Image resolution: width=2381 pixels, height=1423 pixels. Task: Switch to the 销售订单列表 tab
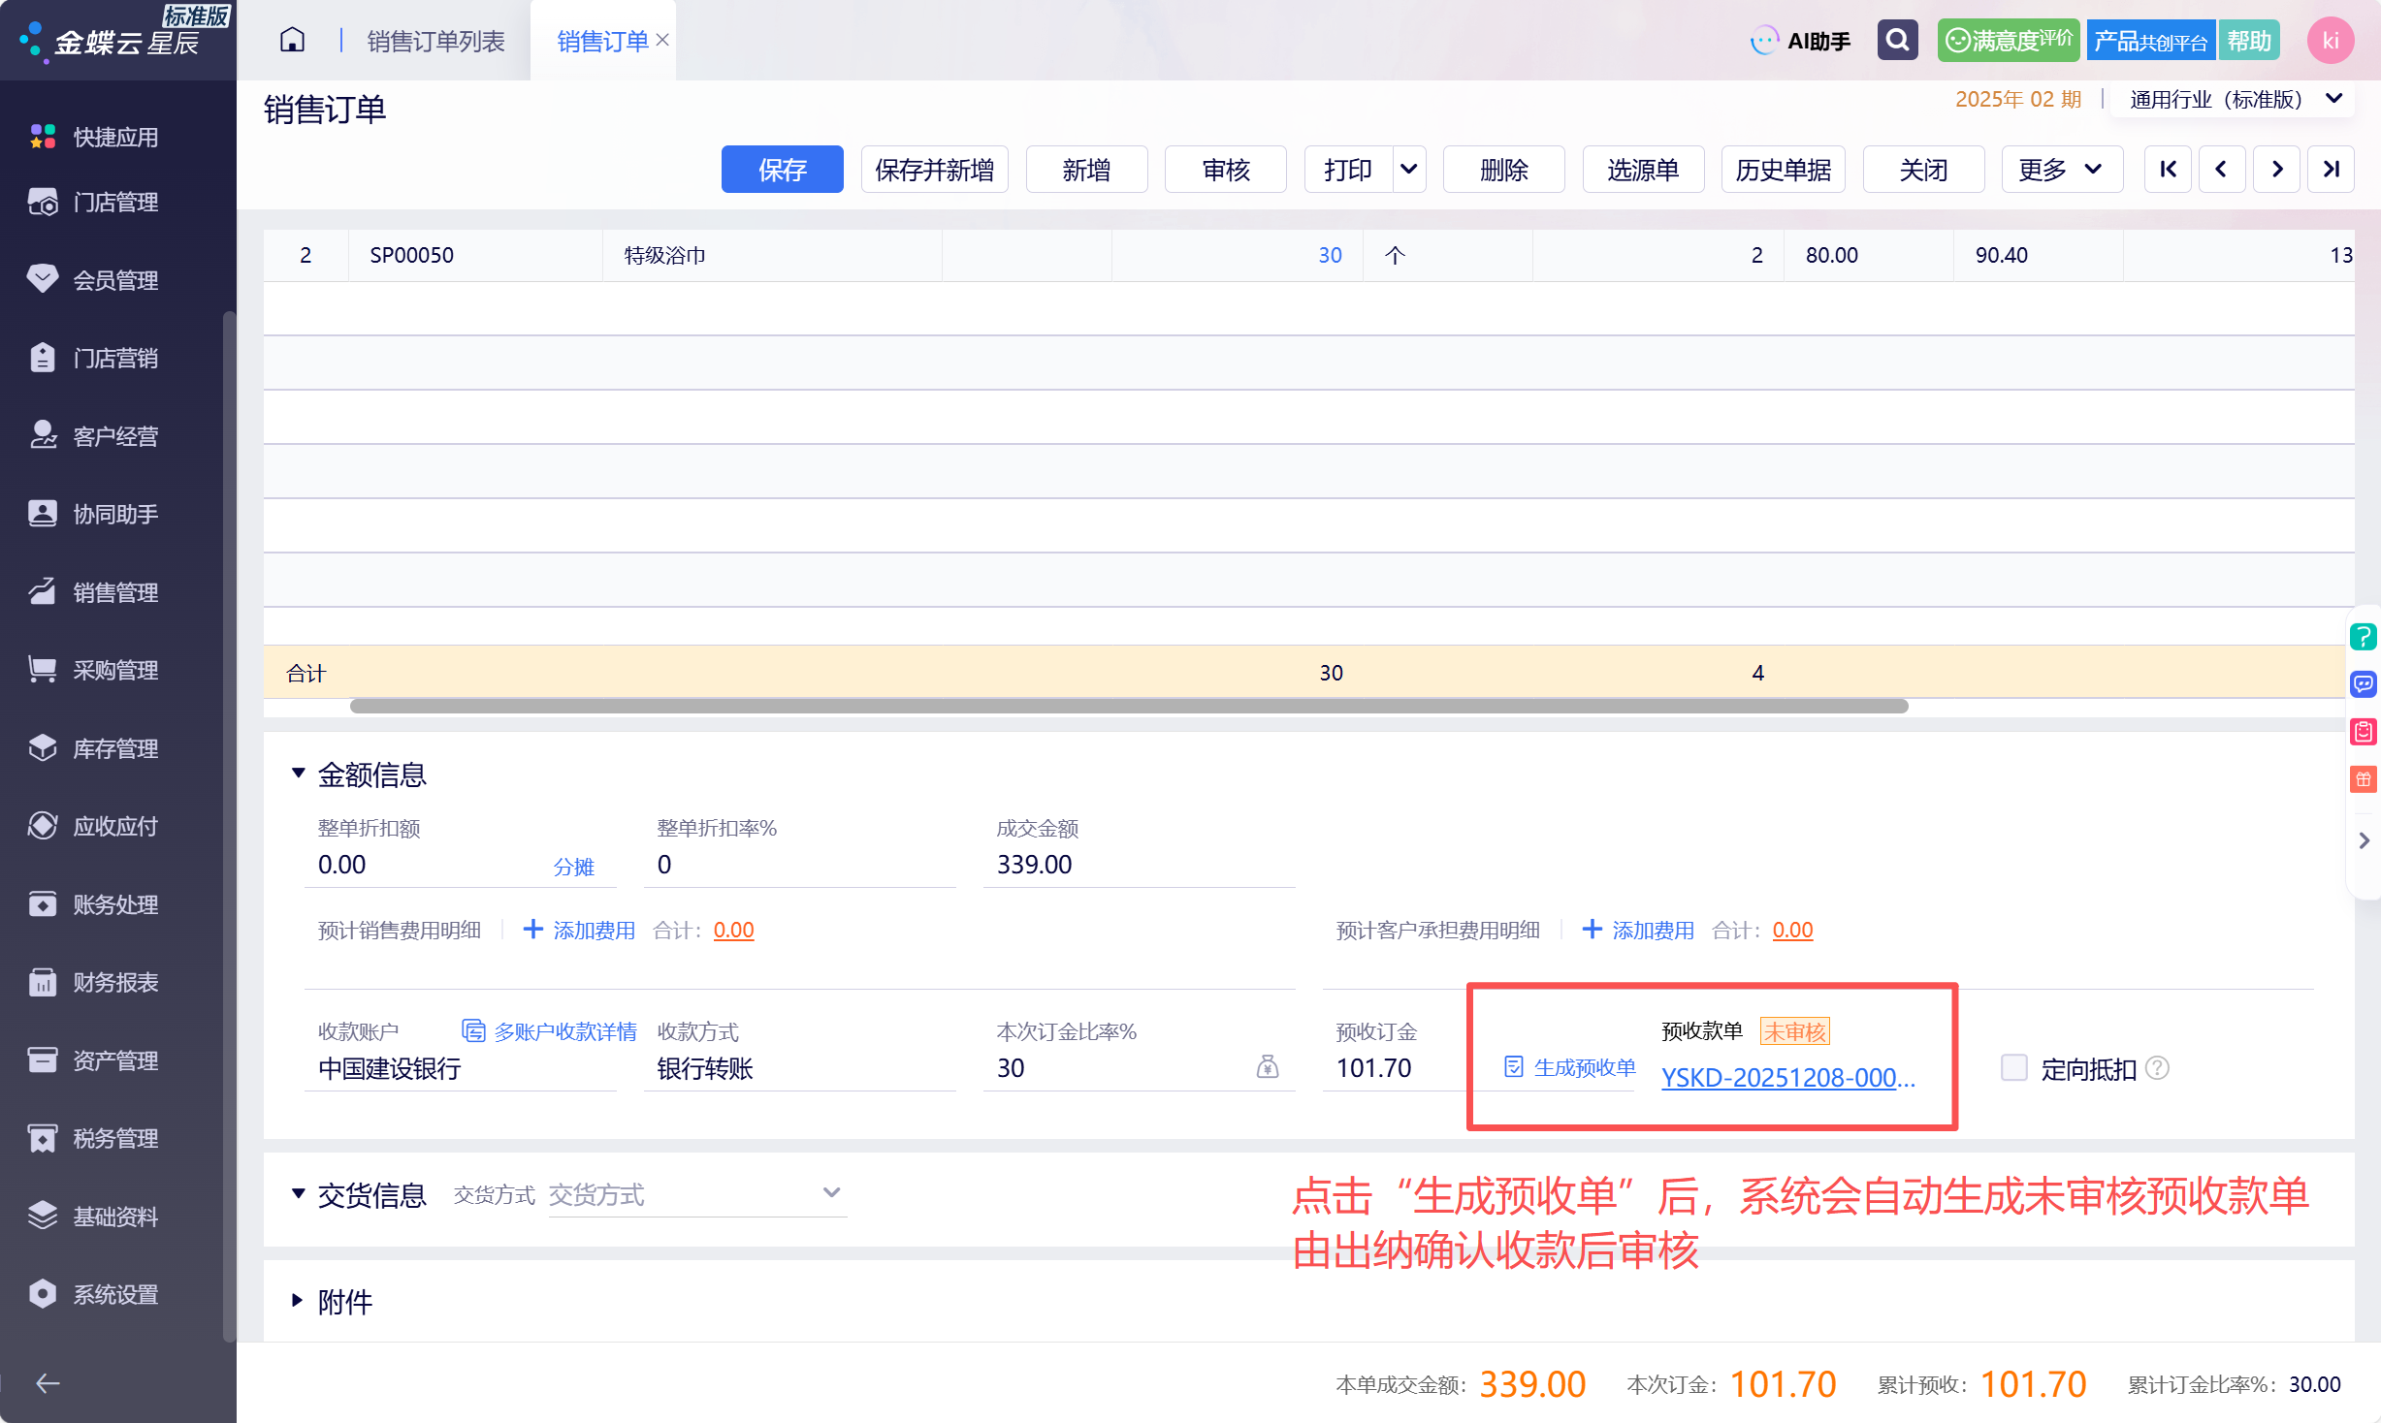435,41
